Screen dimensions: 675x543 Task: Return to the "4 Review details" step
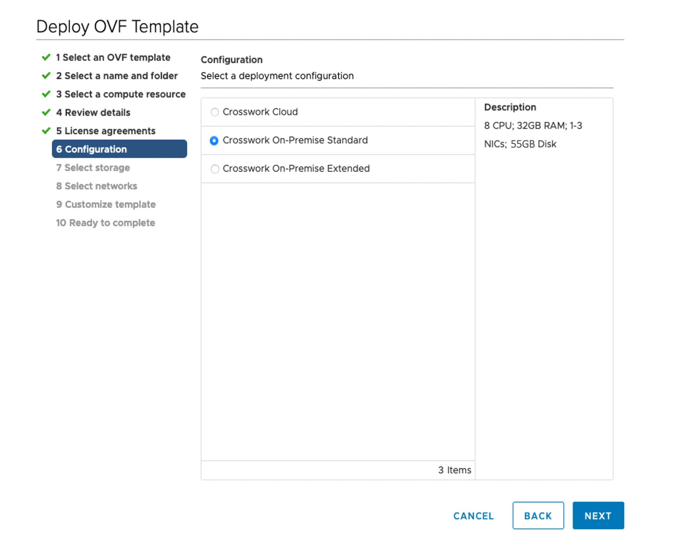[93, 113]
